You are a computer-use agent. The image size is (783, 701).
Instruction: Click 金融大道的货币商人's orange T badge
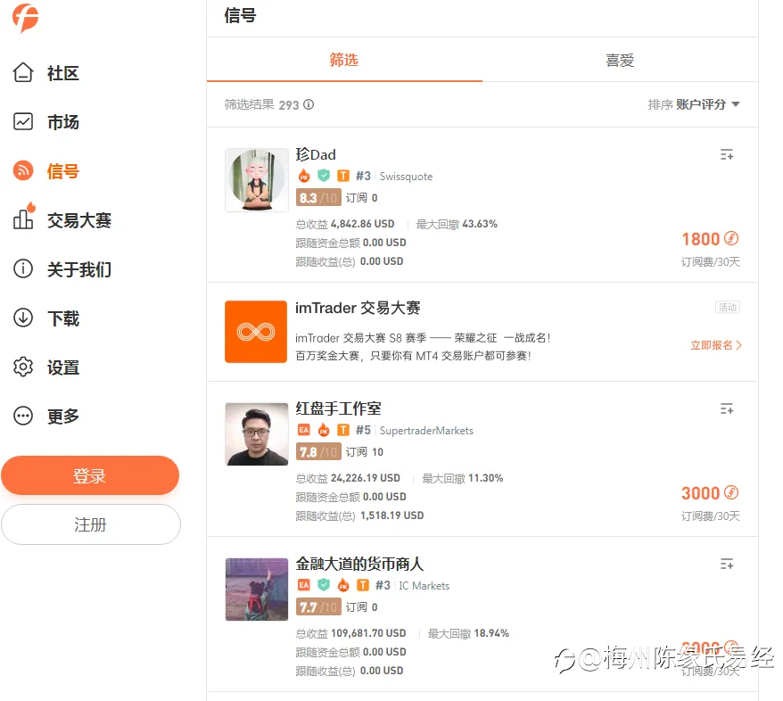[x=363, y=585]
